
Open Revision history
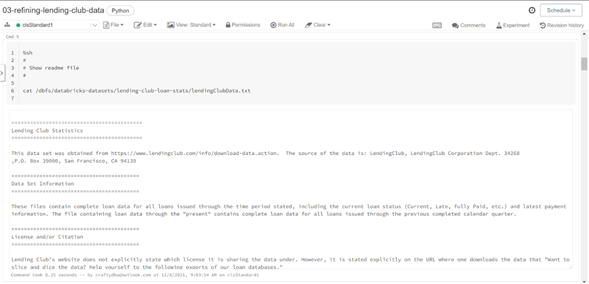[562, 25]
